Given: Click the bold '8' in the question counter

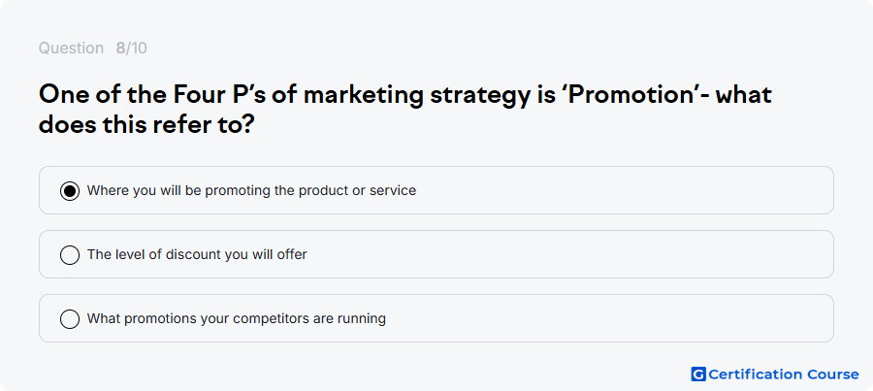Looking at the screenshot, I should [120, 49].
